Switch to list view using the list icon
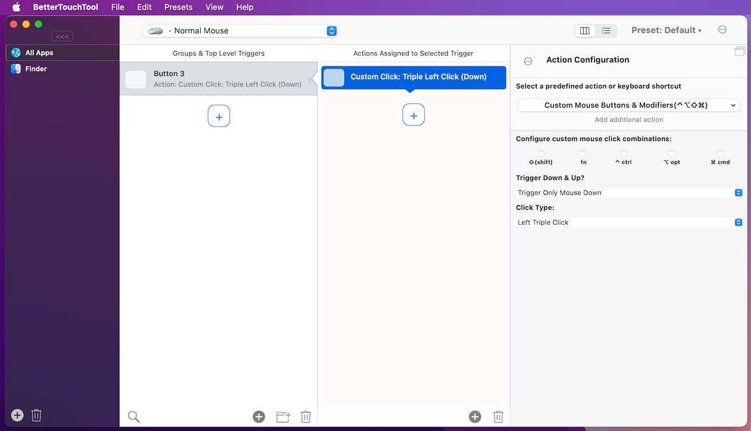Image resolution: width=751 pixels, height=431 pixels. pyautogui.click(x=606, y=30)
